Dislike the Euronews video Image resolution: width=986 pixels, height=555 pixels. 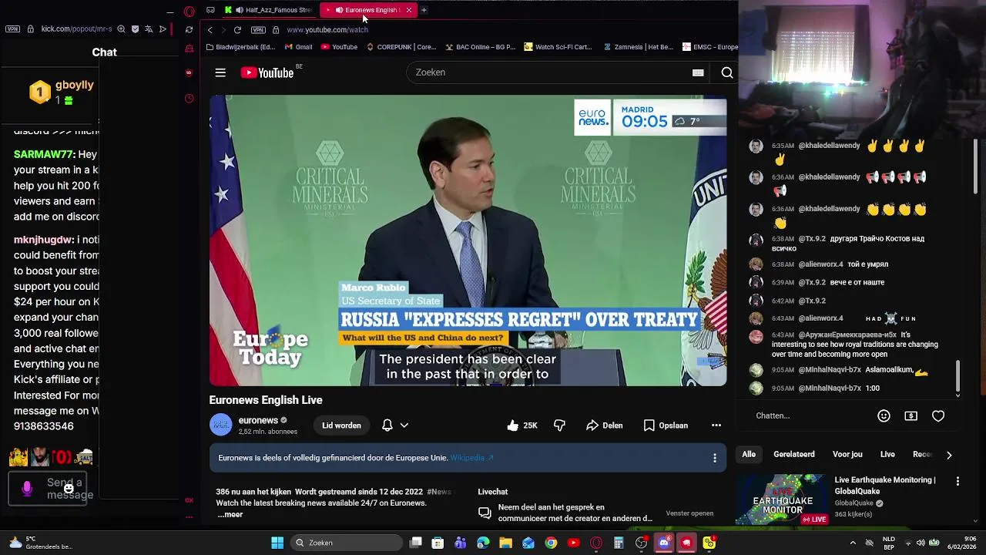pyautogui.click(x=559, y=425)
